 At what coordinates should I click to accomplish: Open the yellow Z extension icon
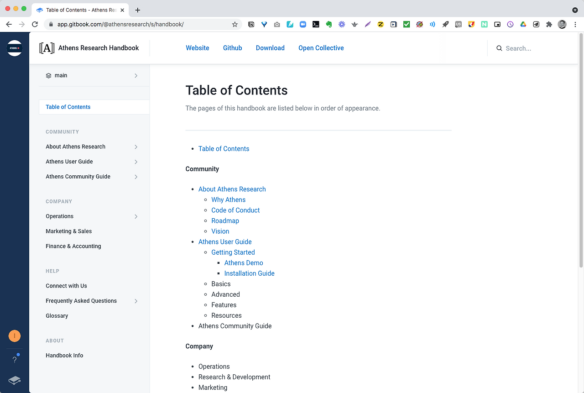click(381, 24)
